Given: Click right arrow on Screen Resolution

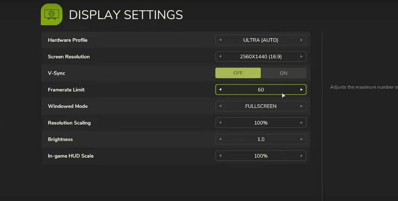Looking at the screenshot, I should pyautogui.click(x=301, y=57).
